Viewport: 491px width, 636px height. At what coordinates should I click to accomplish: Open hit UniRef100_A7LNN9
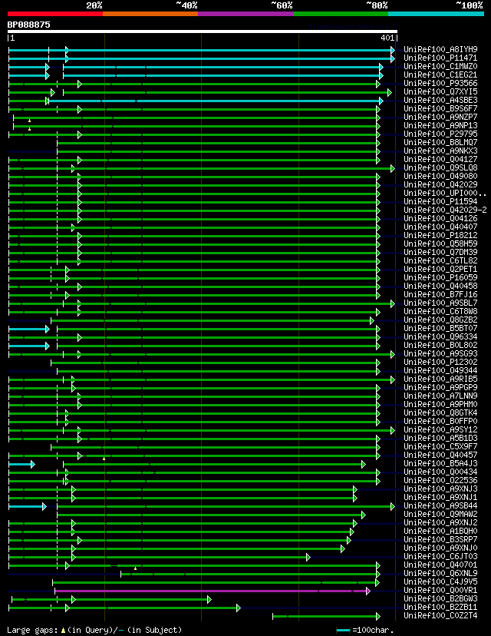click(440, 396)
